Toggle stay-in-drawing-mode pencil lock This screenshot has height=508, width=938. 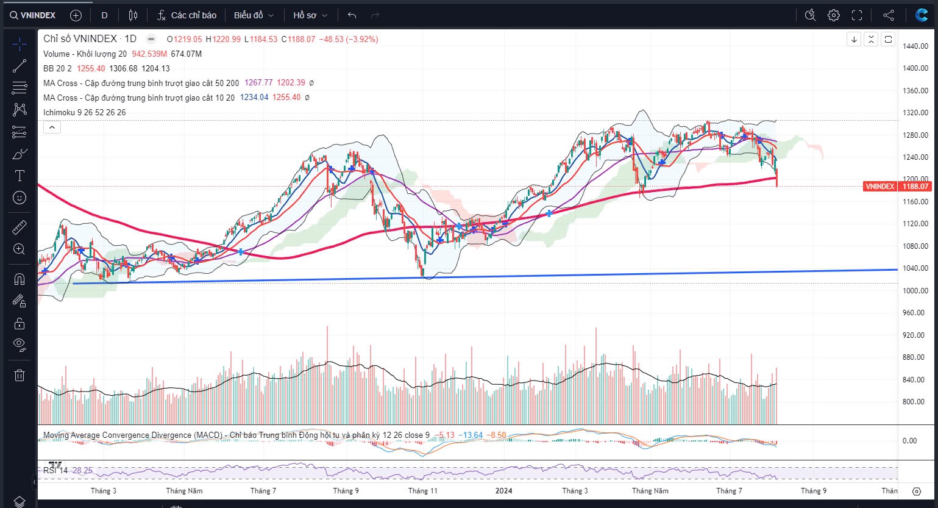pyautogui.click(x=20, y=301)
